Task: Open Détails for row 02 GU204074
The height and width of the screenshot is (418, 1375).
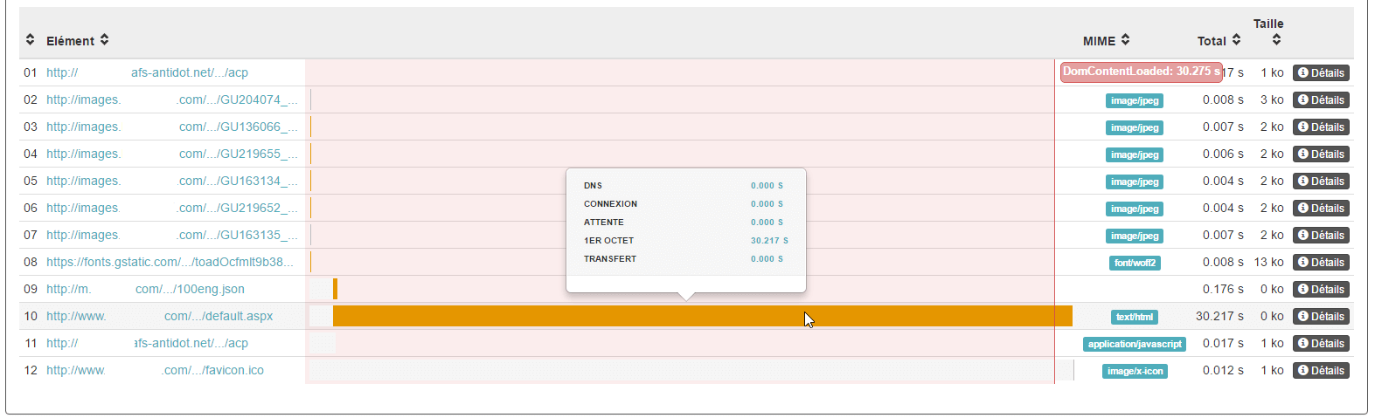Action: pyautogui.click(x=1321, y=99)
